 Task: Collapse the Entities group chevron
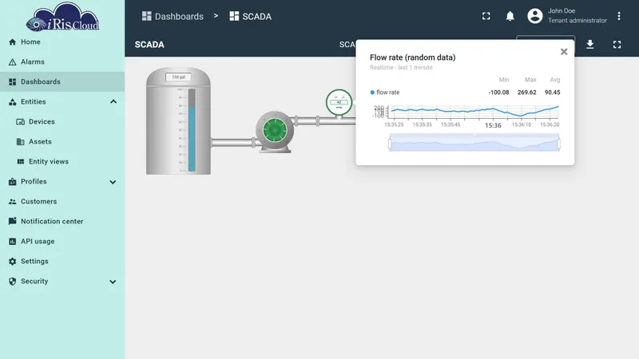click(x=113, y=102)
